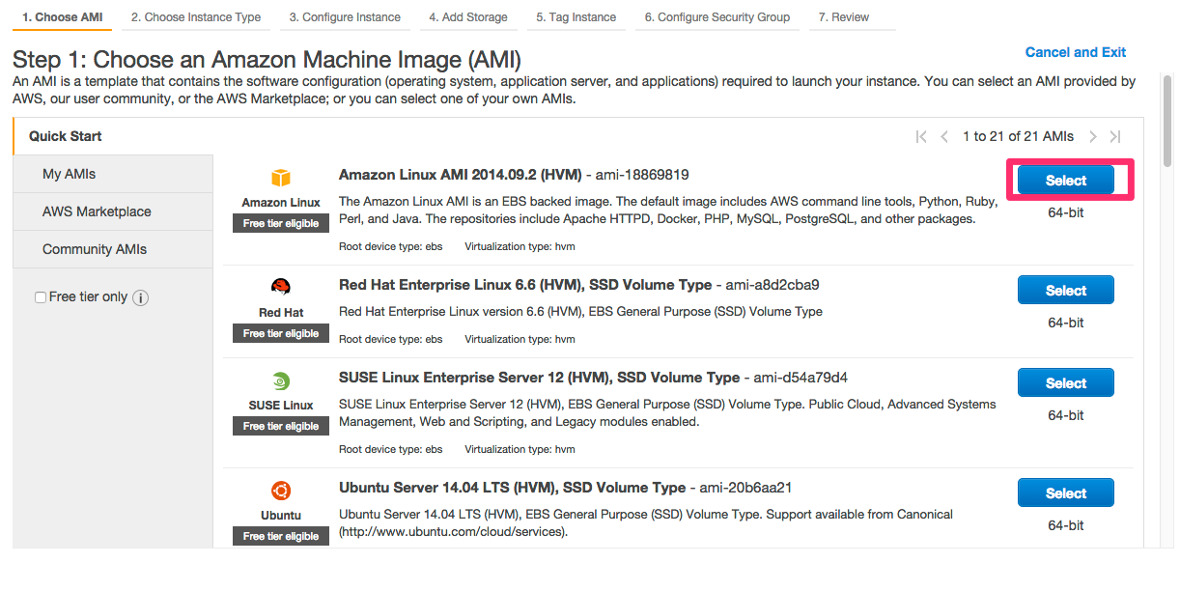
Task: Click the Ubuntu Server 14.04 LTS title
Action: [513, 488]
